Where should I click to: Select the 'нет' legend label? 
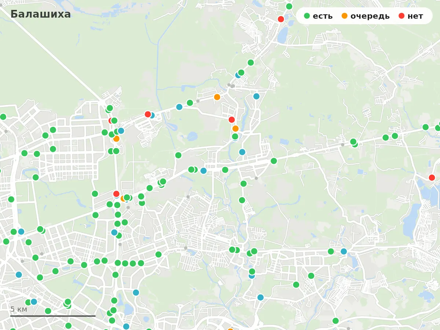tap(415, 16)
